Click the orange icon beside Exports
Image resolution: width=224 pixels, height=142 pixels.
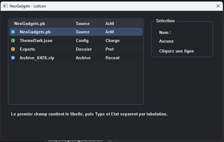13,49
